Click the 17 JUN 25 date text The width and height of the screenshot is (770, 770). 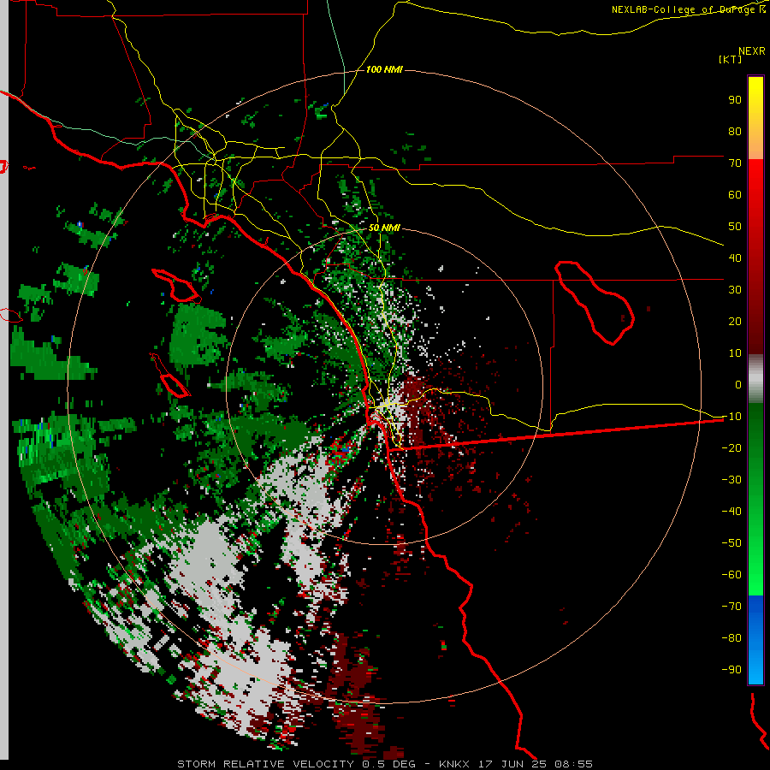coord(512,764)
